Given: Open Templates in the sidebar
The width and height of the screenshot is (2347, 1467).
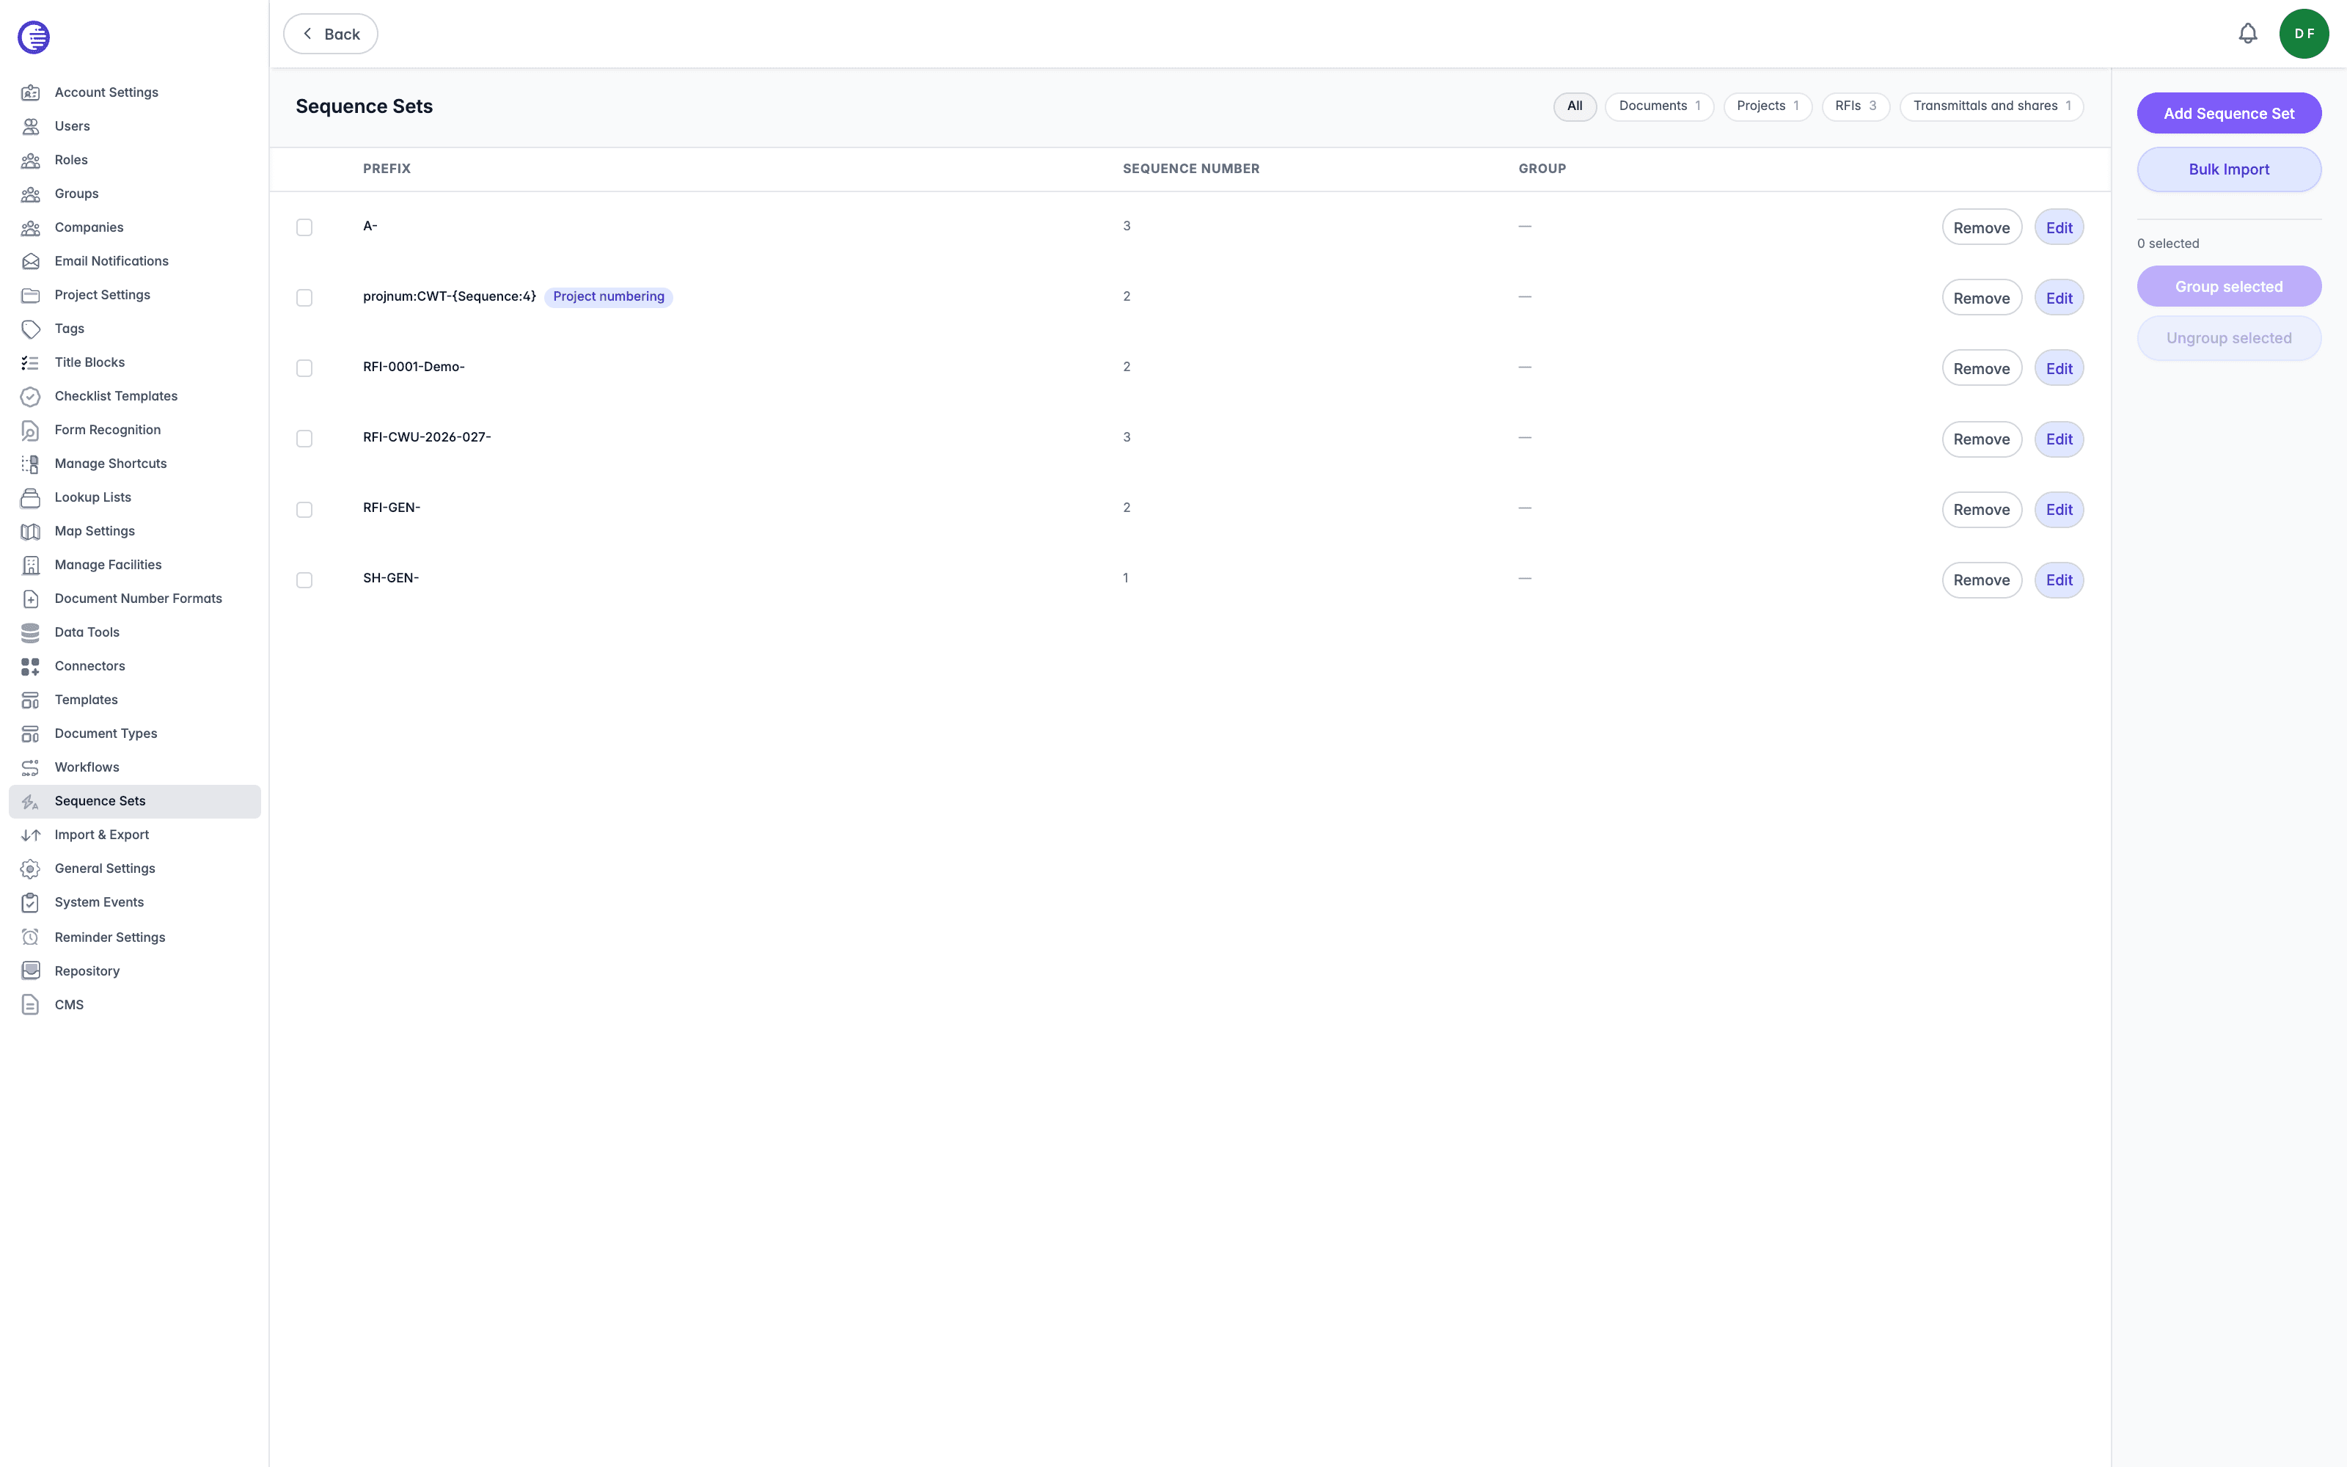Looking at the screenshot, I should (135, 700).
